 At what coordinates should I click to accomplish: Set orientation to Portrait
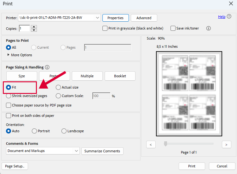click(x=34, y=131)
